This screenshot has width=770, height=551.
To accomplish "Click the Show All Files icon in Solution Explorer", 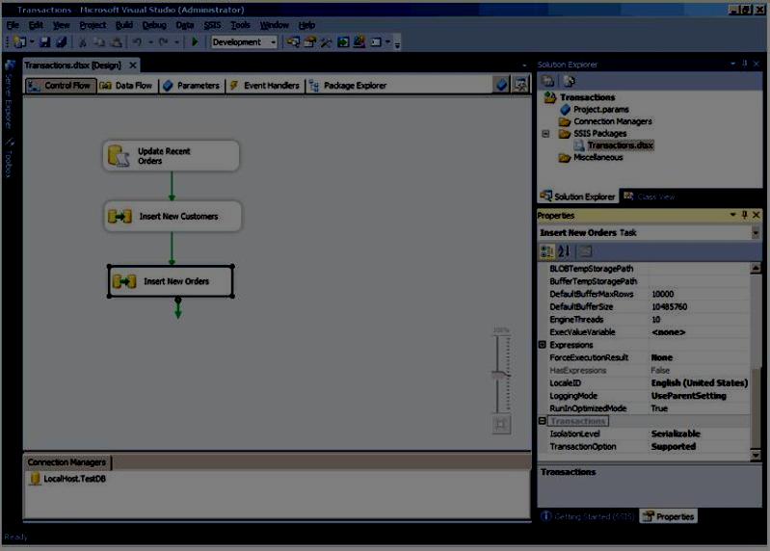I will [x=569, y=81].
